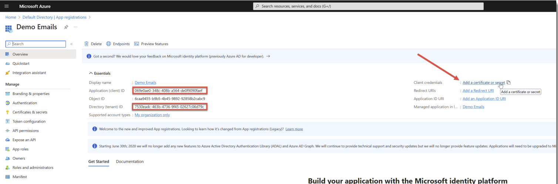Click the global search resources box
The height and width of the screenshot is (184, 558).
point(368,6)
